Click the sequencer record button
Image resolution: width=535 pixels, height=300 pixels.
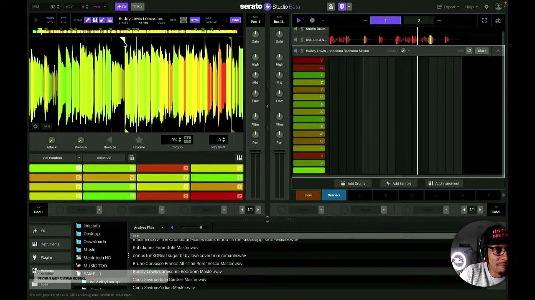tap(312, 20)
